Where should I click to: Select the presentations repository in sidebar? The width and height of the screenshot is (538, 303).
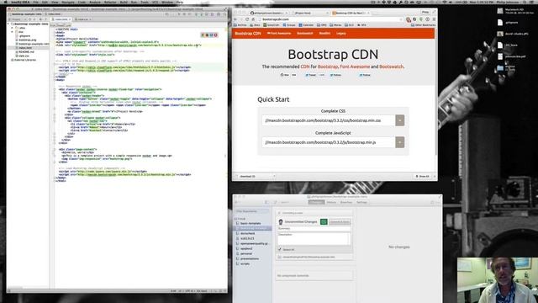[250, 258]
